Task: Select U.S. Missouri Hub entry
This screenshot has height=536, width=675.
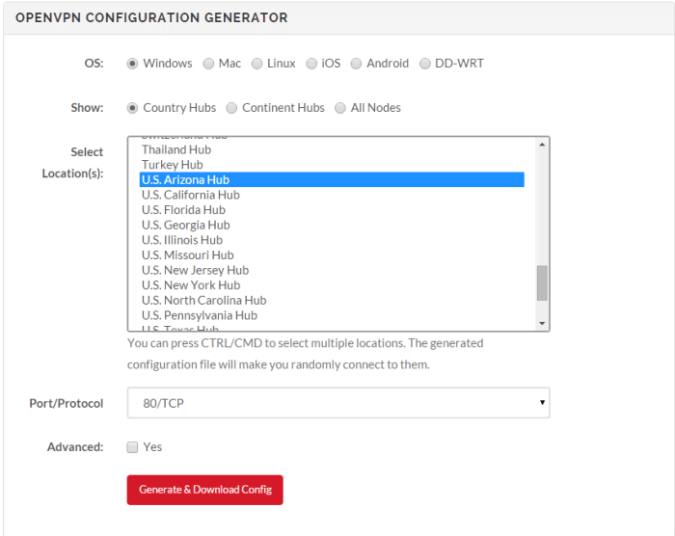Action: (x=332, y=255)
